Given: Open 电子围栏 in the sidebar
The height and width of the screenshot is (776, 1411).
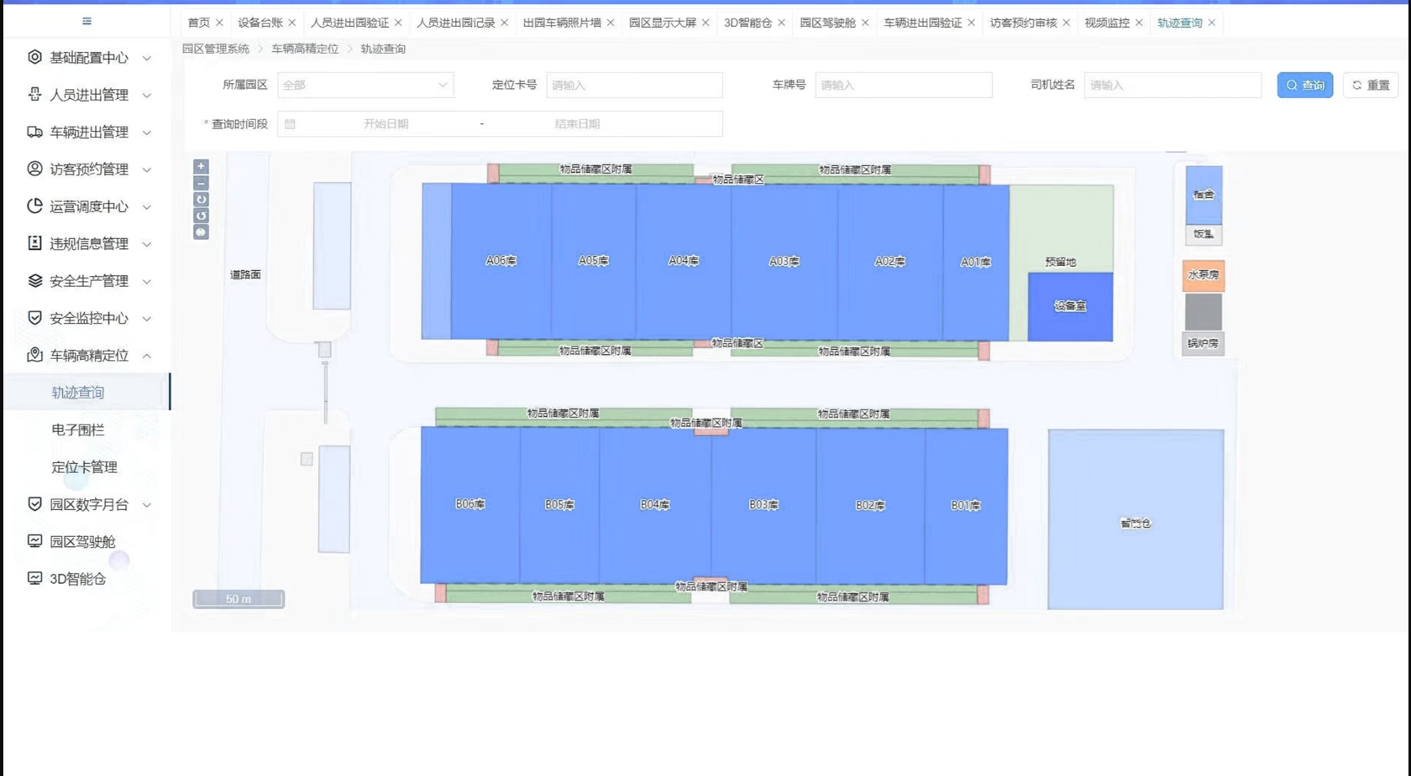Looking at the screenshot, I should [x=78, y=430].
